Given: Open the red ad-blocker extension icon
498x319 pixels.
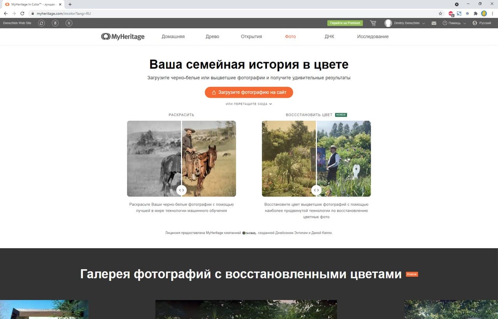Looking at the screenshot, I should pyautogui.click(x=451, y=13).
